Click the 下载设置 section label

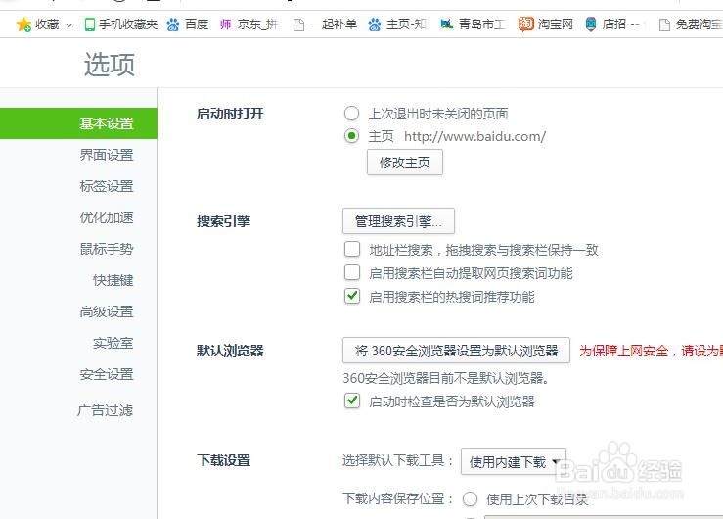pyautogui.click(x=223, y=460)
